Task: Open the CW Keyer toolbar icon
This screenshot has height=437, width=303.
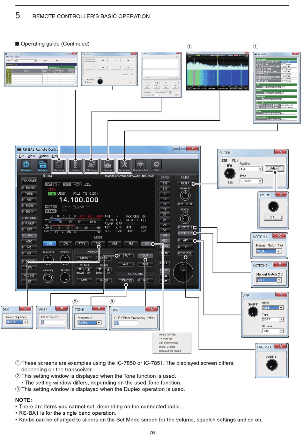Action: (x=92, y=164)
